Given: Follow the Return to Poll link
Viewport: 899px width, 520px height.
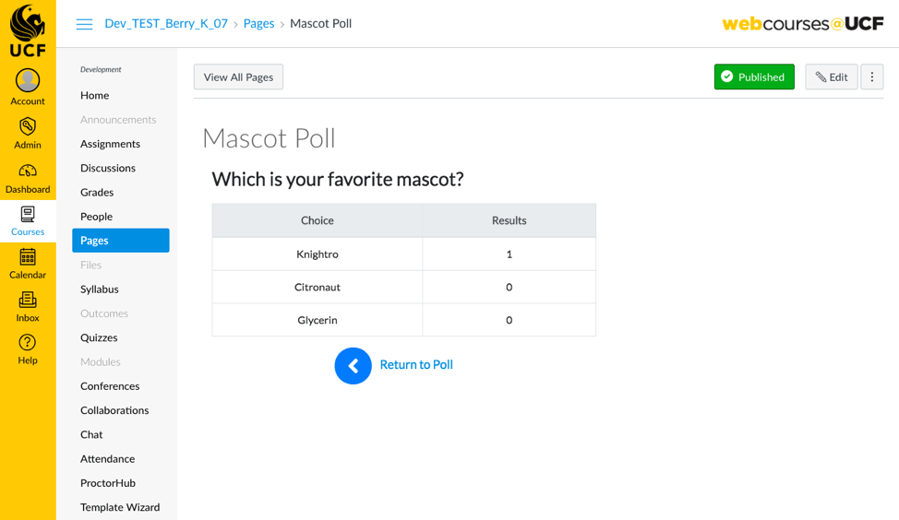Looking at the screenshot, I should [416, 365].
